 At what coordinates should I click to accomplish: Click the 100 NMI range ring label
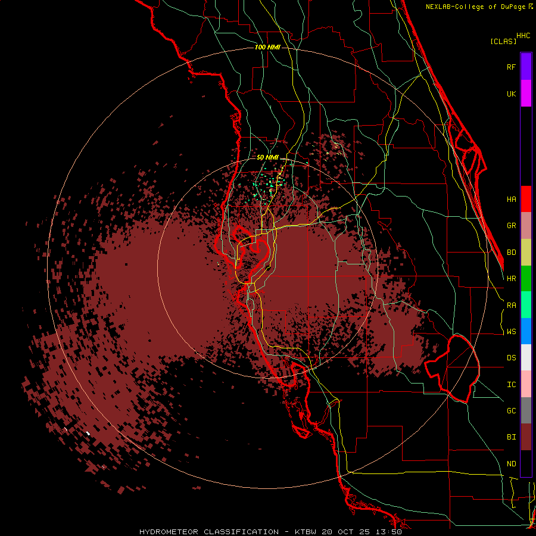click(x=267, y=47)
